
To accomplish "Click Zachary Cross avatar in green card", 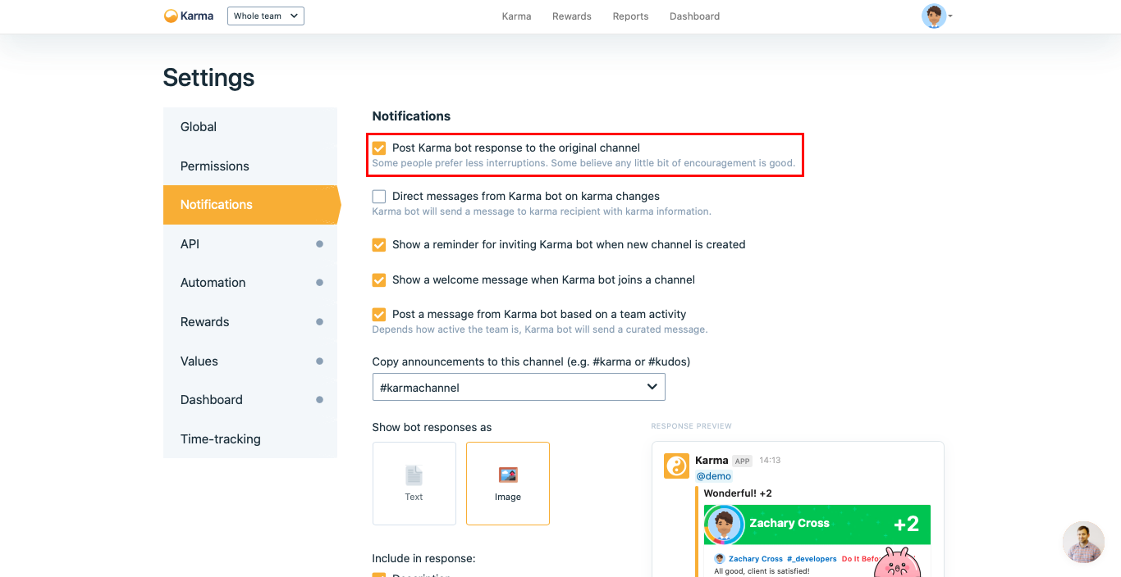I will (725, 525).
